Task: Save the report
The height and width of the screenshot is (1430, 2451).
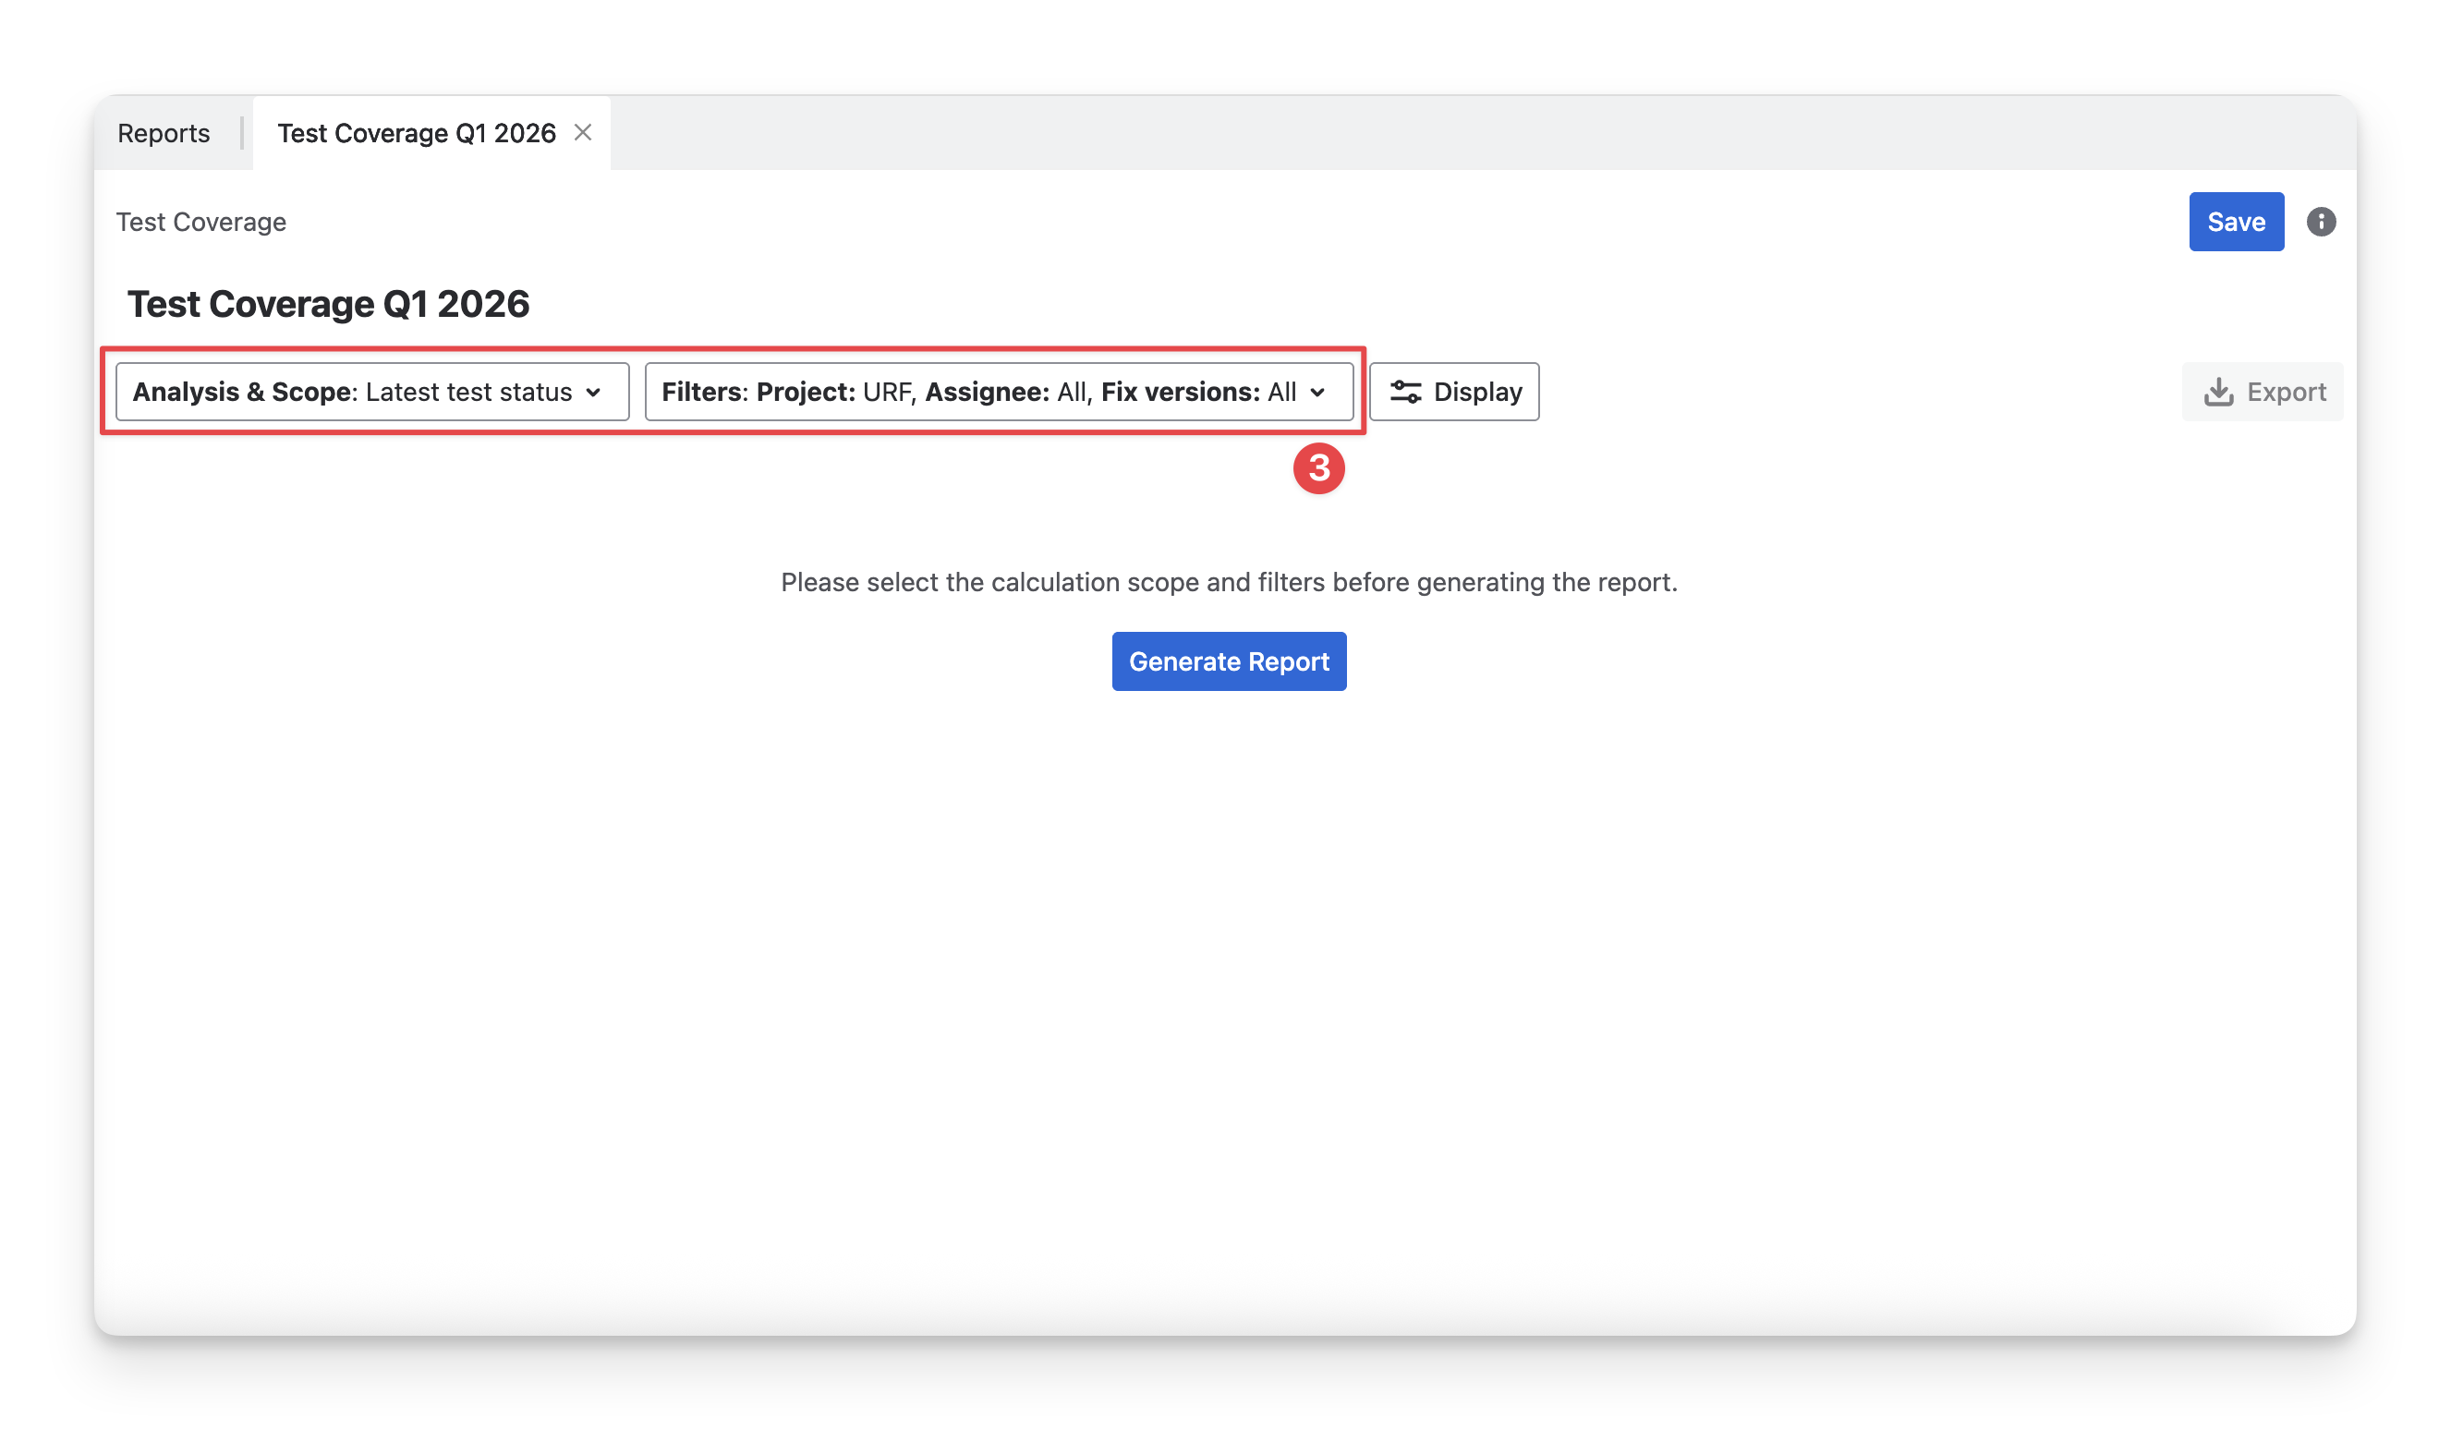Action: (2235, 222)
